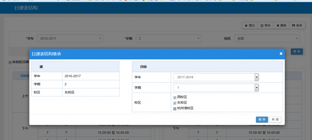Toggle the 东校区日课表 checkbox behind dialog
This screenshot has width=312, height=140.
pyautogui.click(x=10, y=62)
